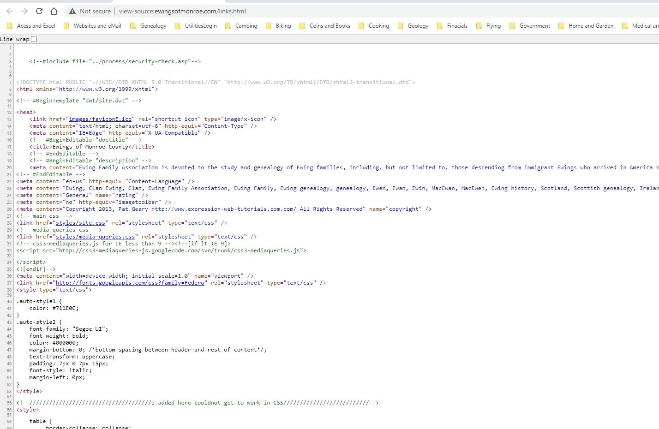The width and height of the screenshot is (659, 429).
Task: Open the fonts.googleapis.com Federo link
Action: 130,283
